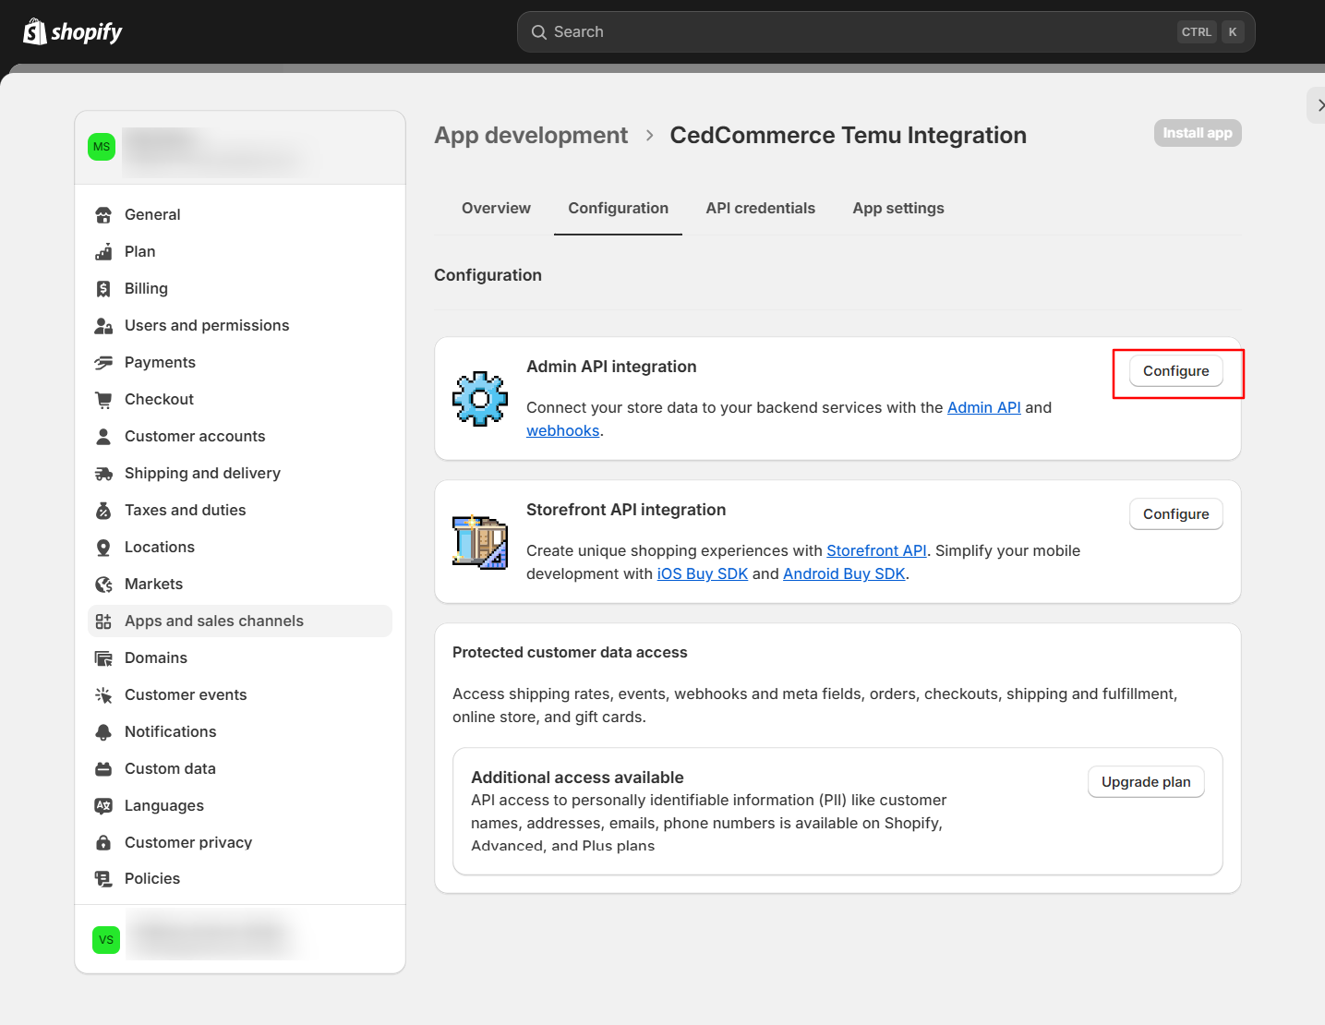Click the Policies icon
Image resolution: width=1325 pixels, height=1025 pixels.
pyautogui.click(x=103, y=879)
